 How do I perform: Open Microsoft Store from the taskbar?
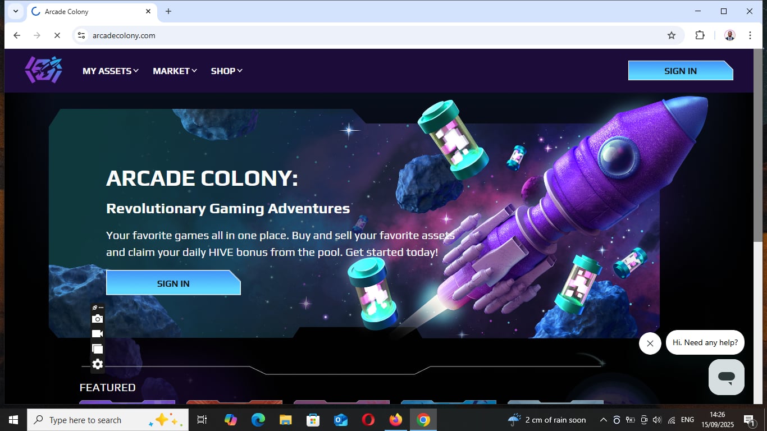[313, 420]
